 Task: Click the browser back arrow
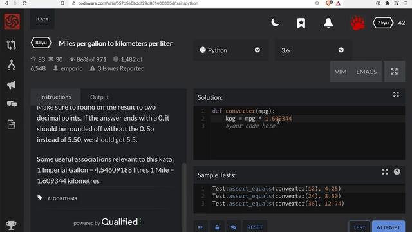(x=6, y=3)
